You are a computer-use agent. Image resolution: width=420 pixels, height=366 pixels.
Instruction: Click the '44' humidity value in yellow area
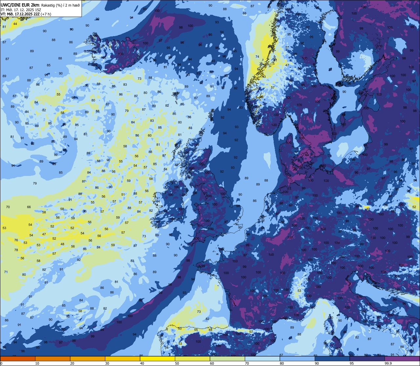15,24
